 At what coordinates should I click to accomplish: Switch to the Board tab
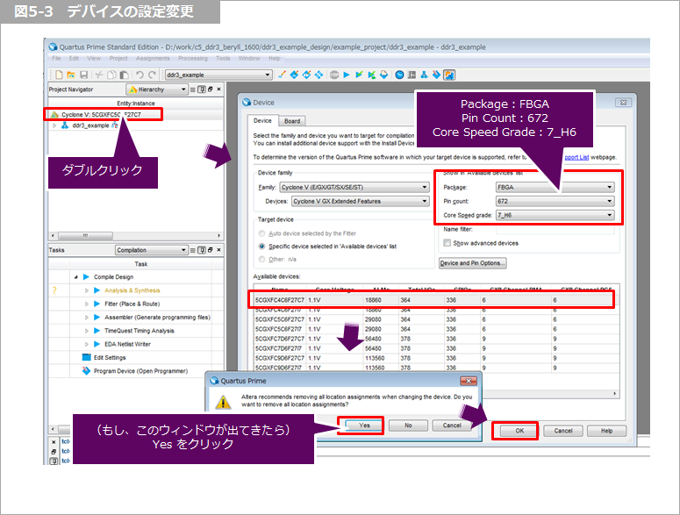[292, 121]
